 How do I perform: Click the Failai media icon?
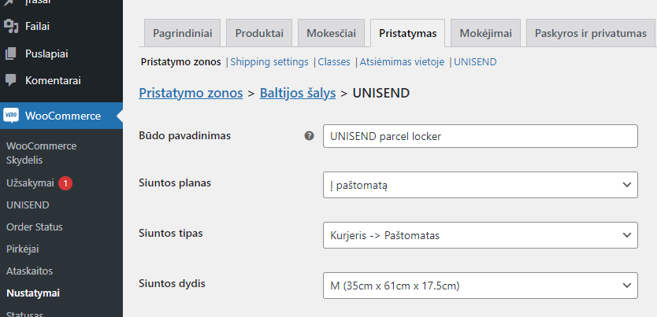pos(11,26)
